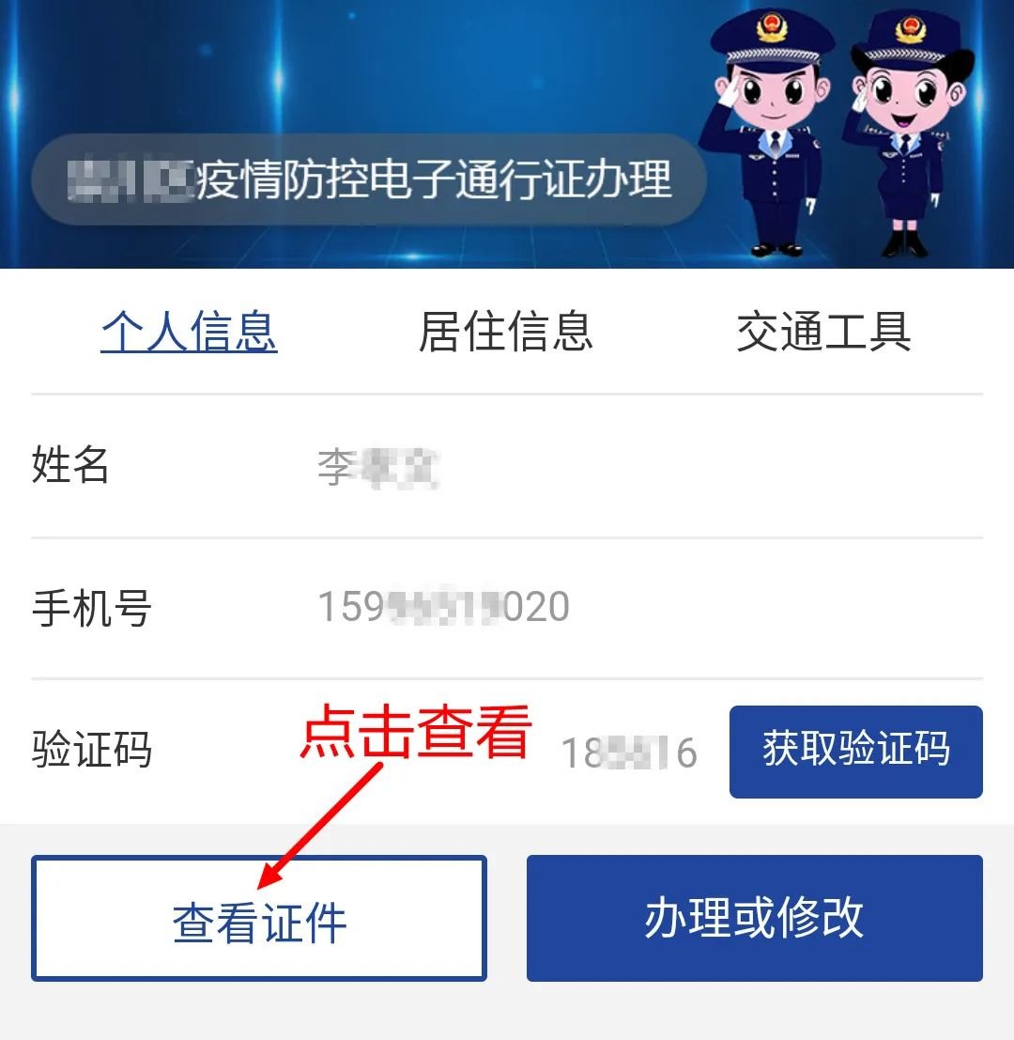Focus the 姓名 input field

tap(650, 466)
